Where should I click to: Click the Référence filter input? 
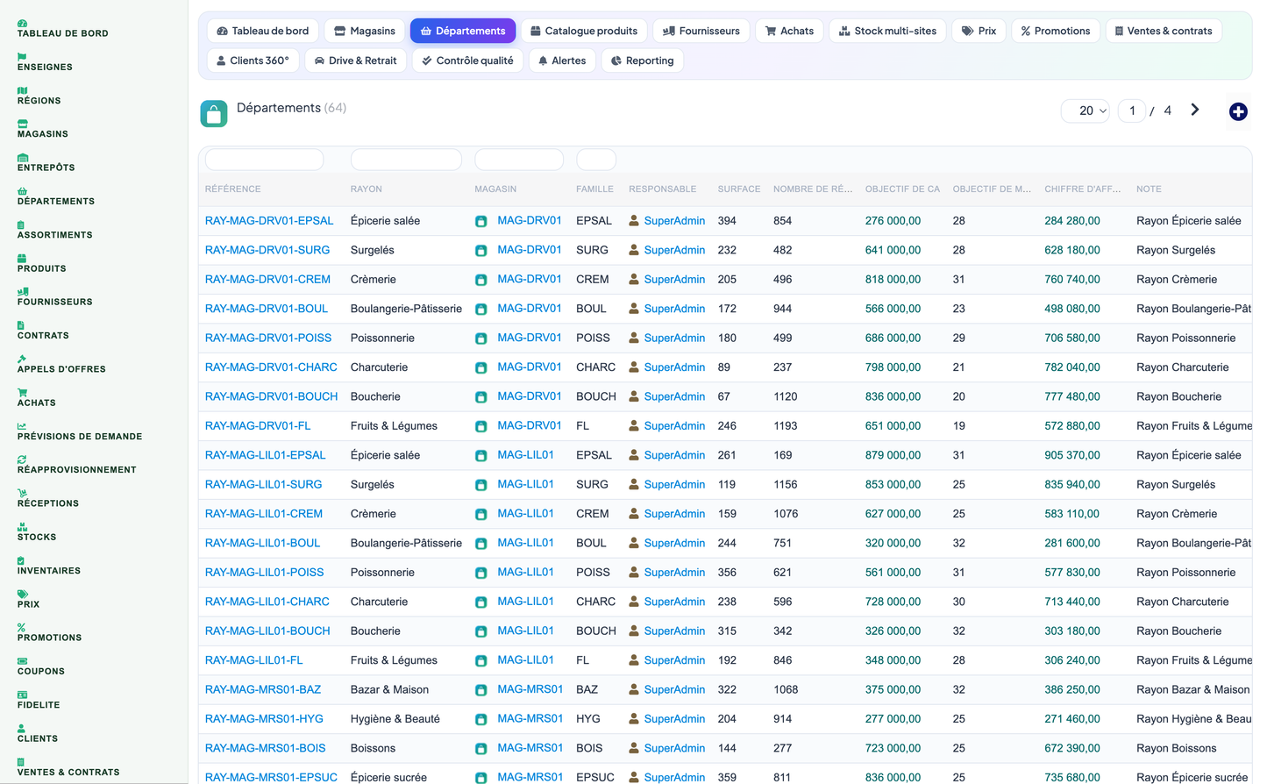coord(264,160)
